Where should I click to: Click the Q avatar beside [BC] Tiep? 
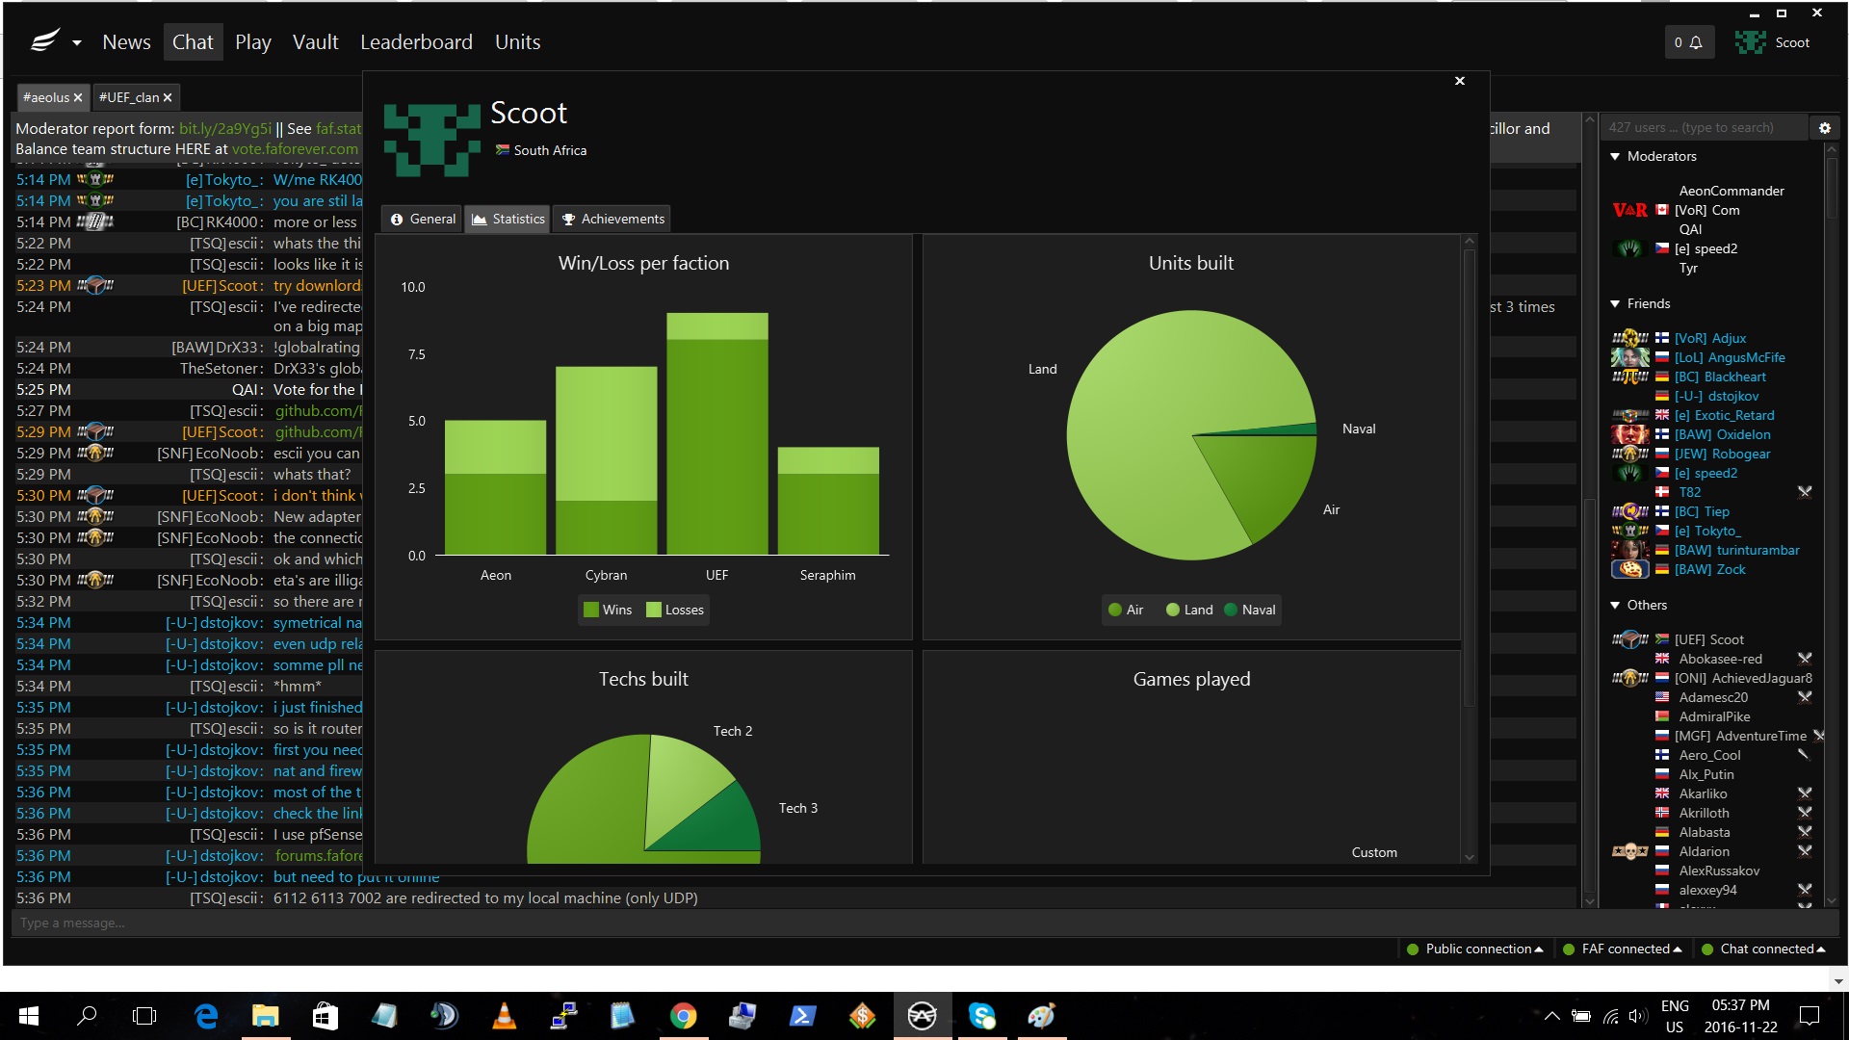pyautogui.click(x=1629, y=511)
